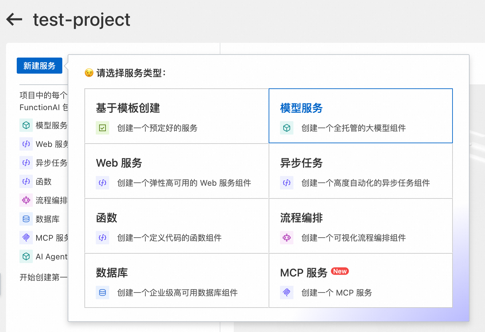Click the 开始创建第一 text at bottom left
This screenshot has width=485, height=332.
pos(44,277)
